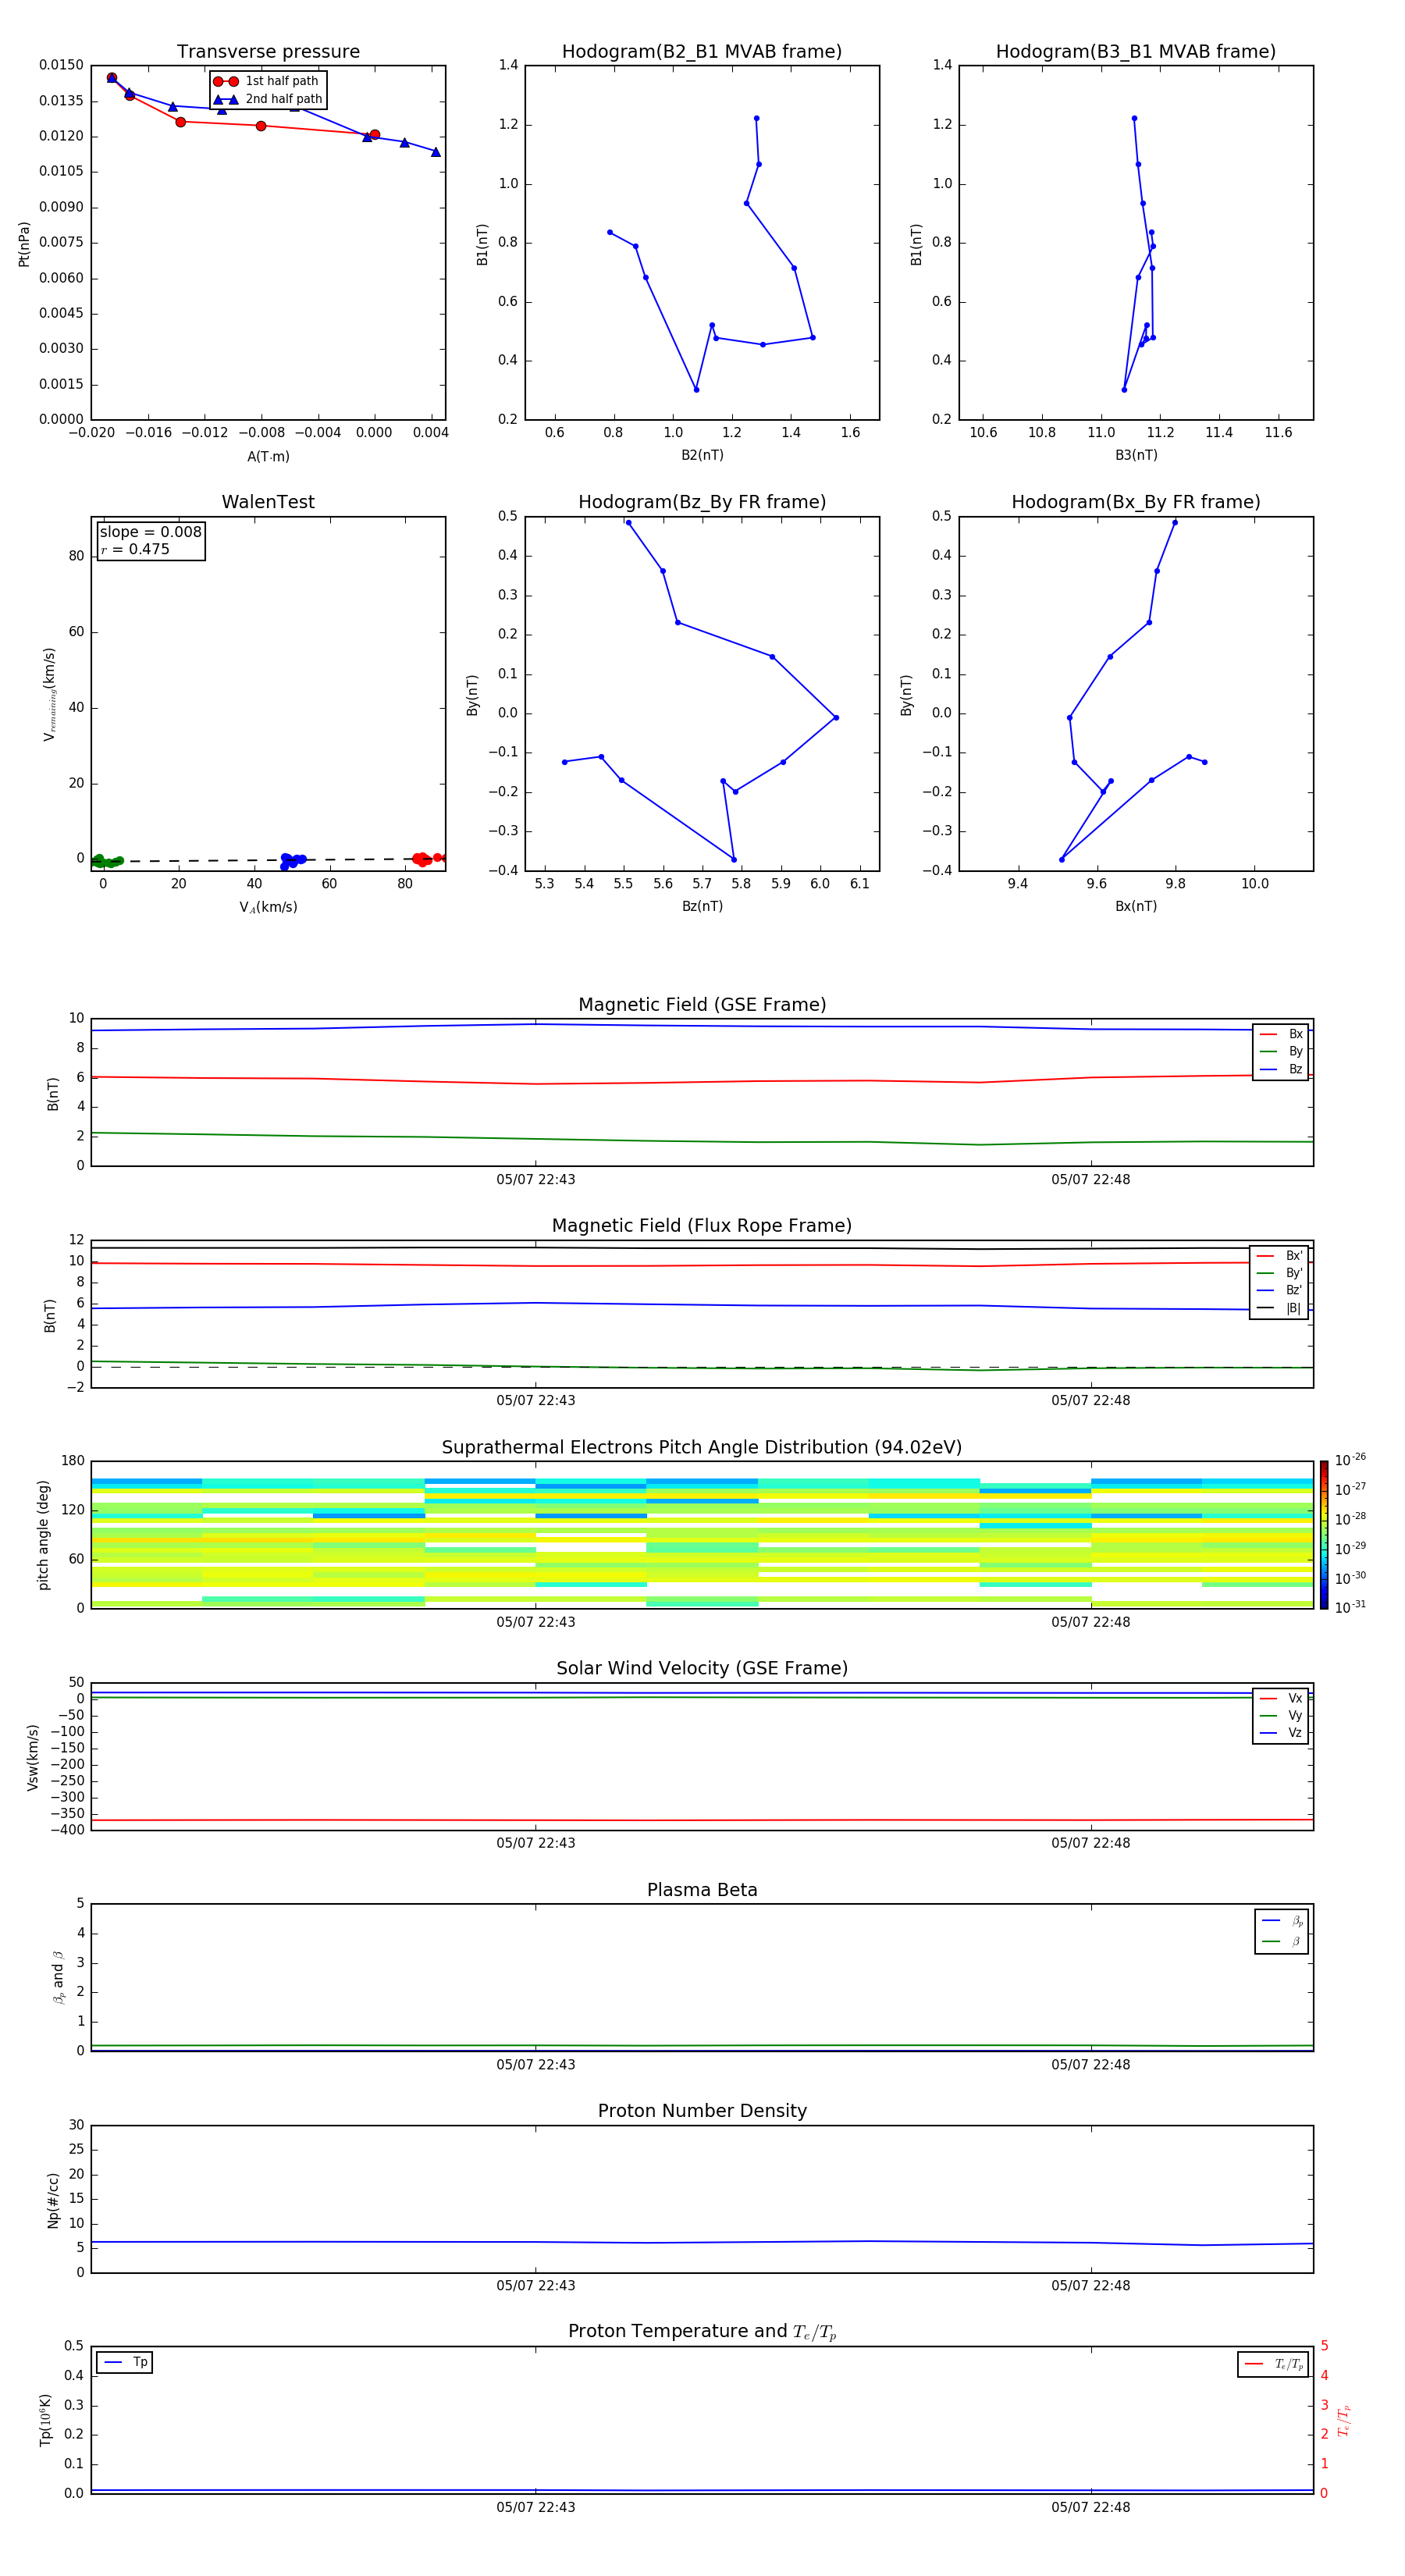Click the 'Solar Wind Velocity (GSE Frame)' title
Image resolution: width=1405 pixels, height=2576 pixels.
(x=702, y=1668)
